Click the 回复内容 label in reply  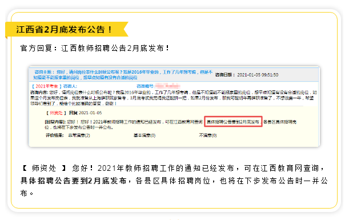[55, 122]
